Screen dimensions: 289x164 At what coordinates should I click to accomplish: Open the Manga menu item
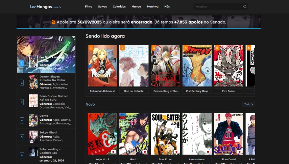point(136,6)
